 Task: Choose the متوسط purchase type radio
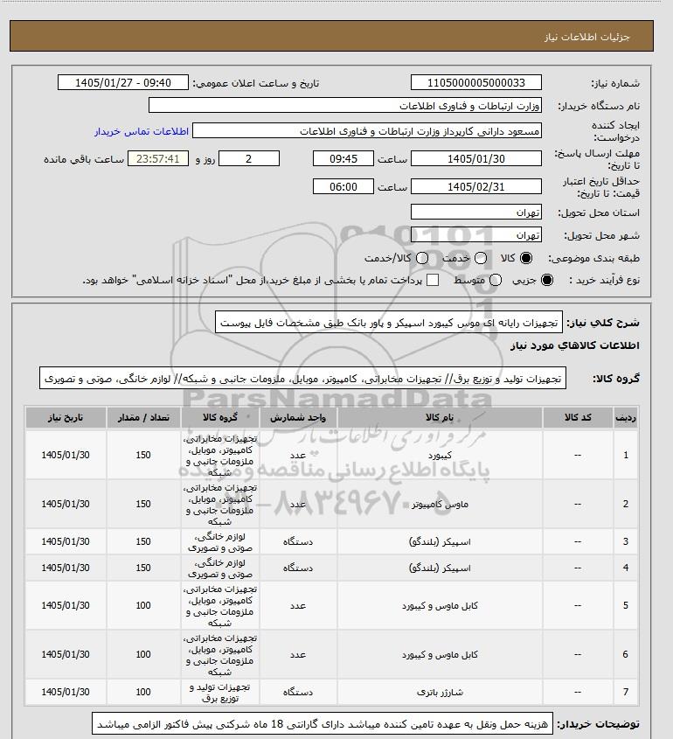pyautogui.click(x=495, y=280)
